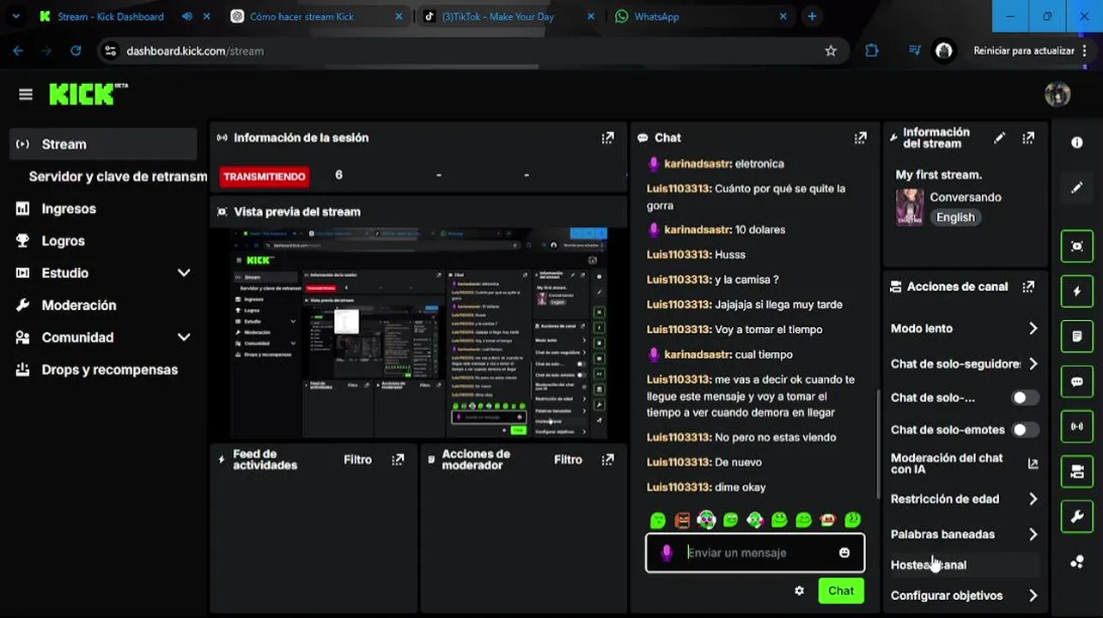Open Moderación in left sidebar

pyautogui.click(x=79, y=306)
